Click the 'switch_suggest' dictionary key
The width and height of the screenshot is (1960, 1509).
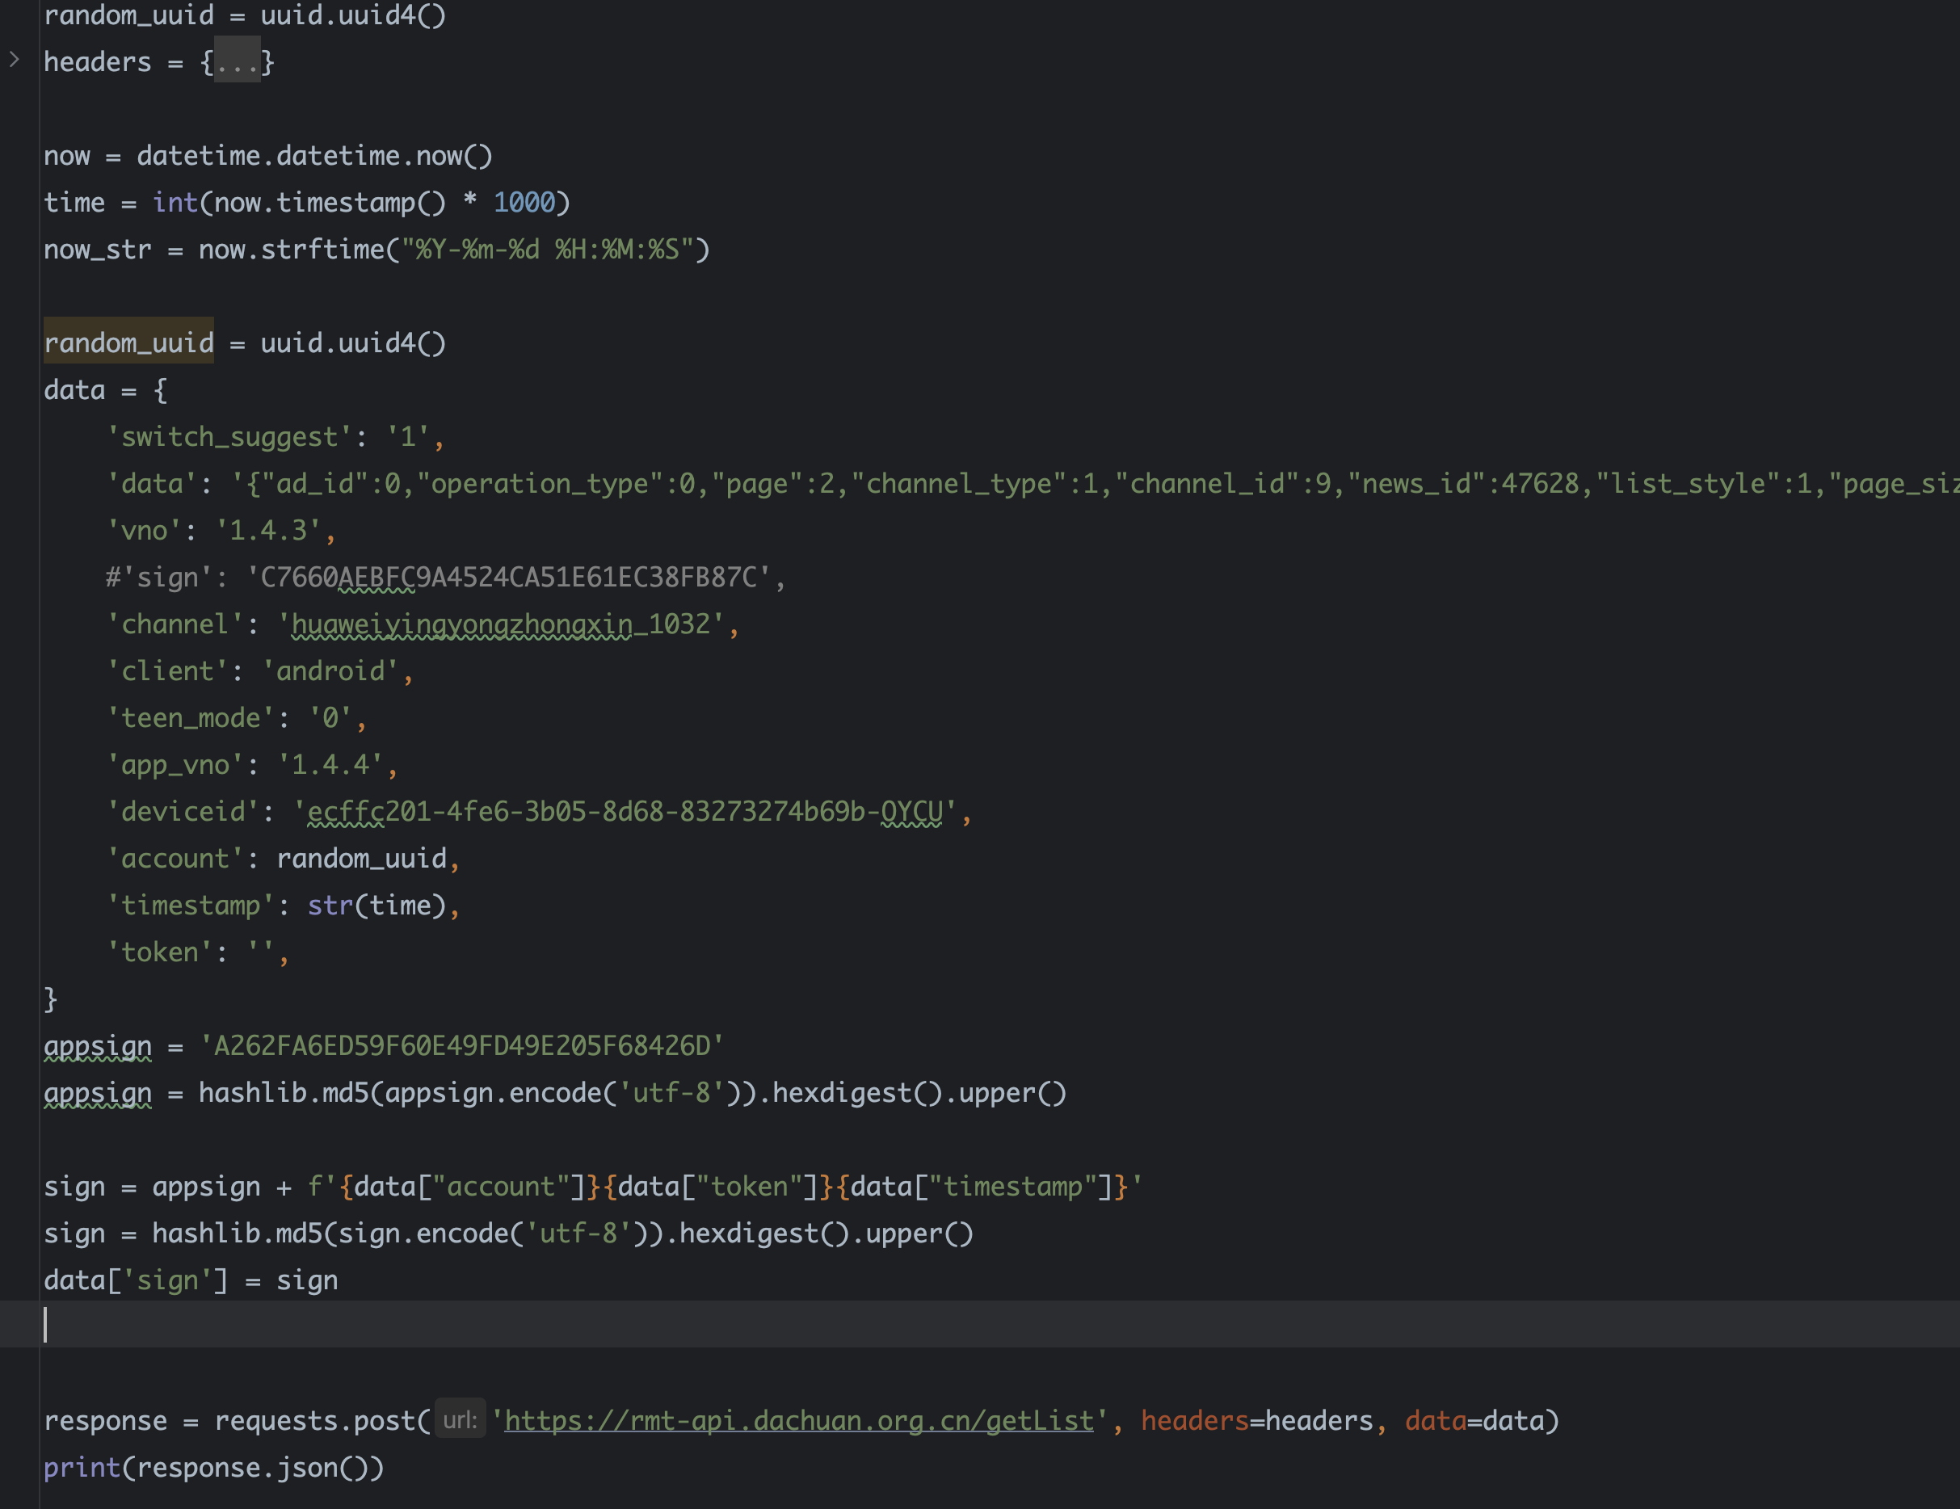click(229, 437)
